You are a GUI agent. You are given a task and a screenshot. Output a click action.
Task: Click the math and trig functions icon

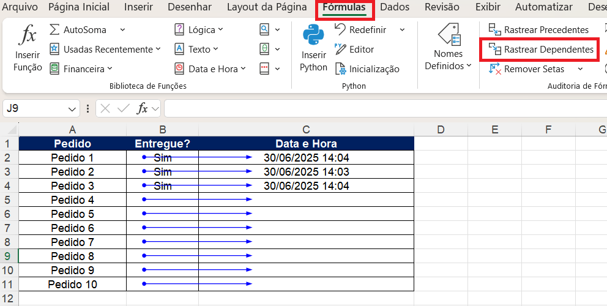tap(264, 49)
